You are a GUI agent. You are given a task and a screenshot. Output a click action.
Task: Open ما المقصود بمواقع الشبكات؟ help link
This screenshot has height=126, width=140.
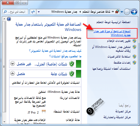click(65, 56)
